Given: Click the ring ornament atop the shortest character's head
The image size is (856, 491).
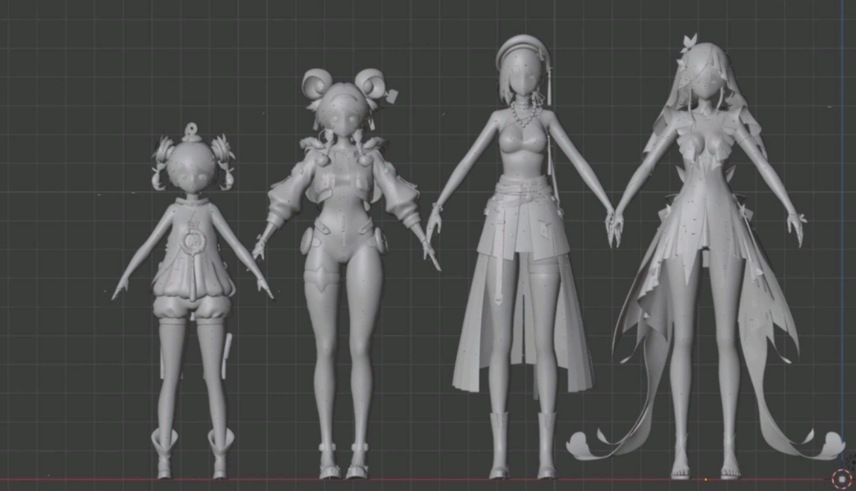Looking at the screenshot, I should point(192,129).
